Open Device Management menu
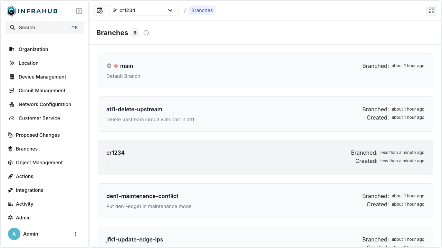Image resolution: width=442 pixels, height=248 pixels. pos(42,77)
